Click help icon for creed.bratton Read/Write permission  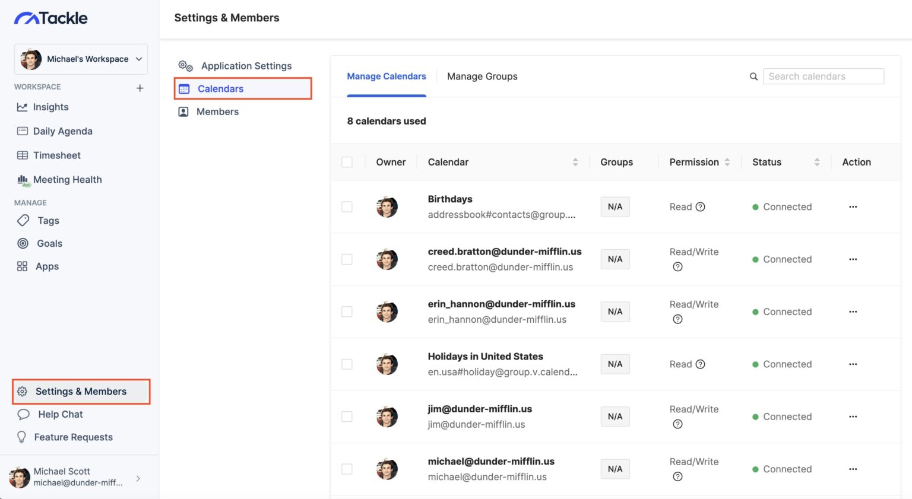[x=677, y=267]
